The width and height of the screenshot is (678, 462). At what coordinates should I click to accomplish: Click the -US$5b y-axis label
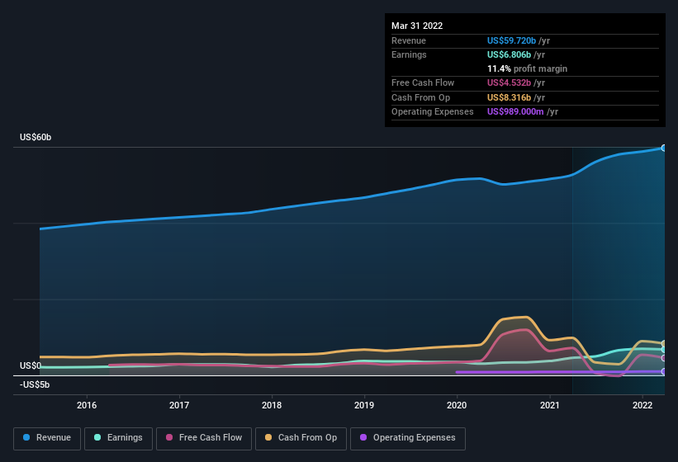(x=35, y=384)
